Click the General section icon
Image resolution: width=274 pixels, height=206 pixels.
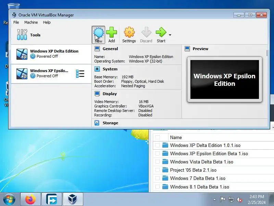[x=97, y=49]
